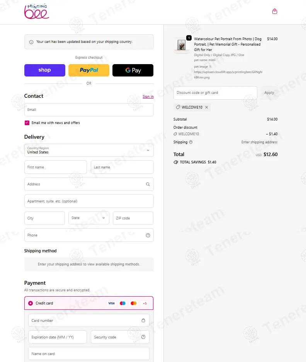Open the Country/Region dropdown
Image resolution: width=306 pixels, height=362 pixels.
(x=89, y=150)
